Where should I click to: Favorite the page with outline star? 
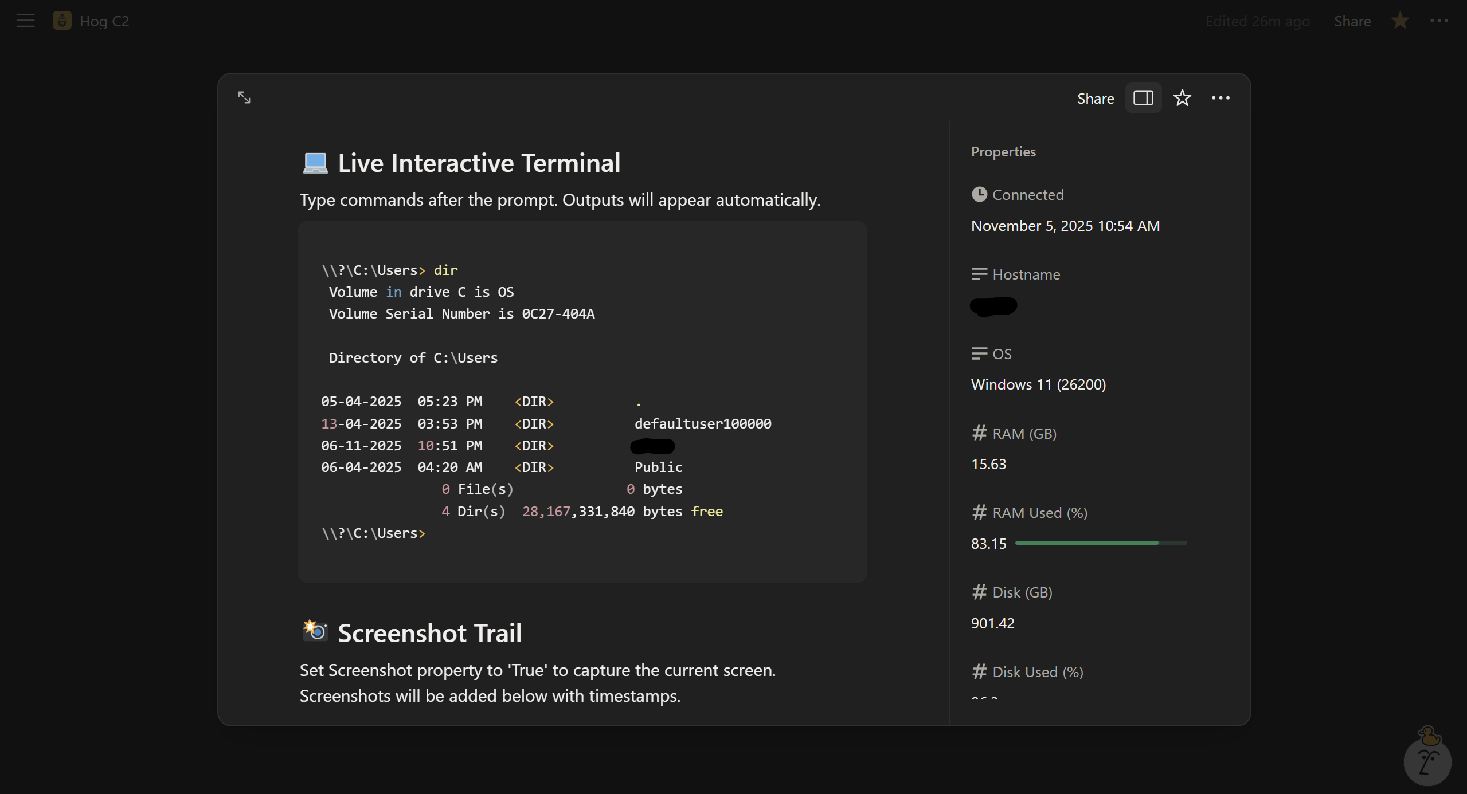[1182, 98]
